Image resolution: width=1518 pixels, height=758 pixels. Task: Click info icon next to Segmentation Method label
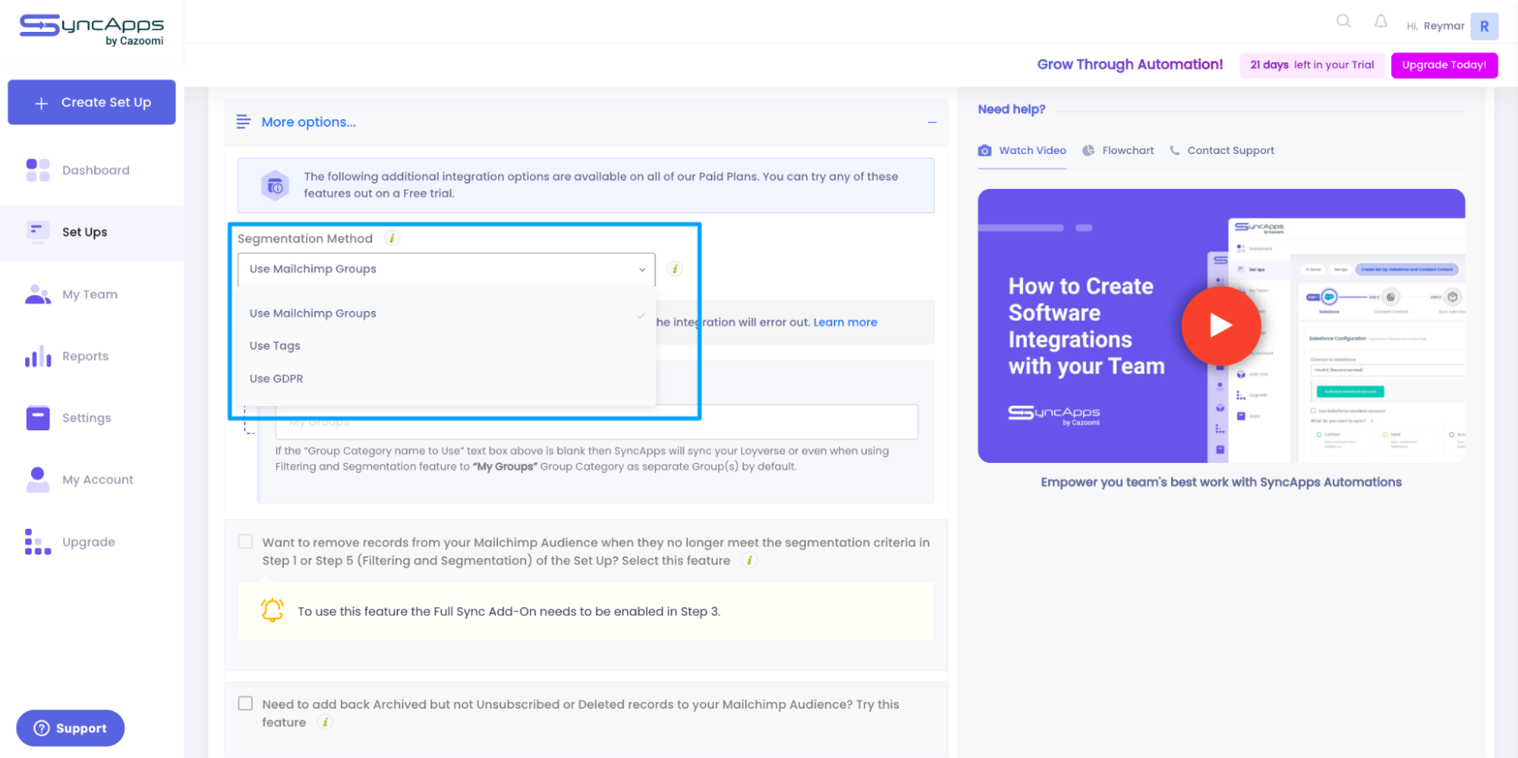pos(392,238)
